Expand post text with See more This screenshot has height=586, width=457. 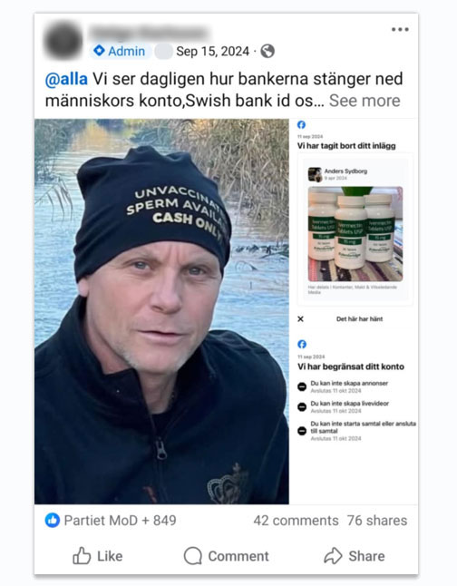click(x=365, y=101)
